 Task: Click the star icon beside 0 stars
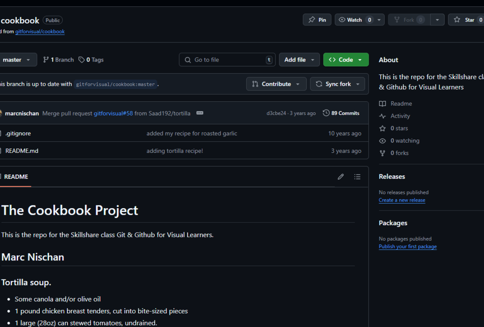[x=383, y=128]
